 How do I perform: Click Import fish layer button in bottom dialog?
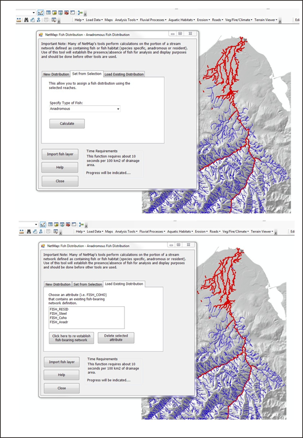coord(62,362)
